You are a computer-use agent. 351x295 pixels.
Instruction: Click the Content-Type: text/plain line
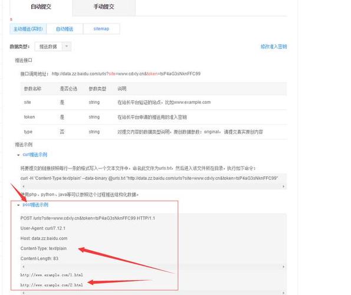(x=44, y=248)
